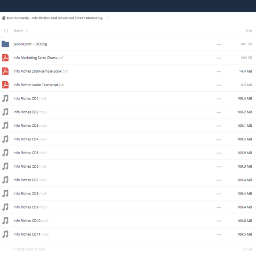
Task: Open Info Riches CD1.mp3
Action: point(30,99)
